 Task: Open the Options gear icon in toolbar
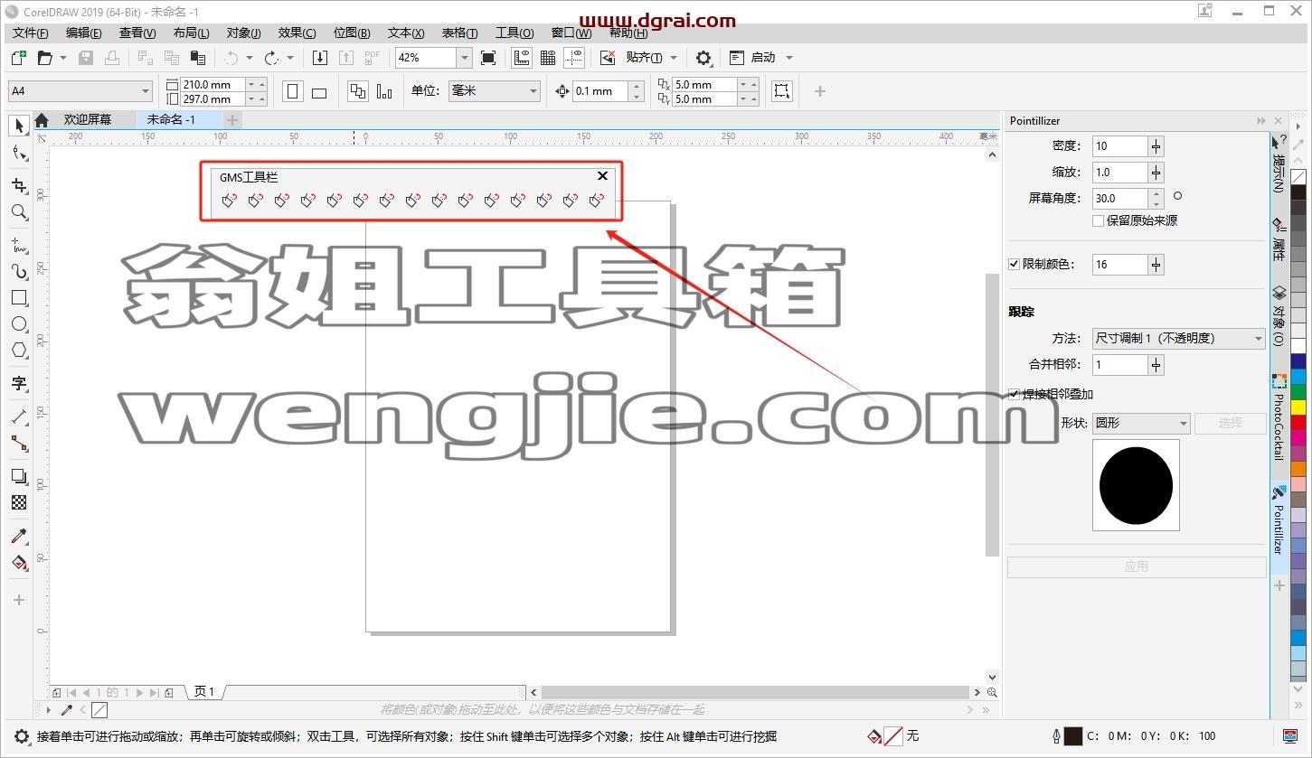[x=703, y=58]
